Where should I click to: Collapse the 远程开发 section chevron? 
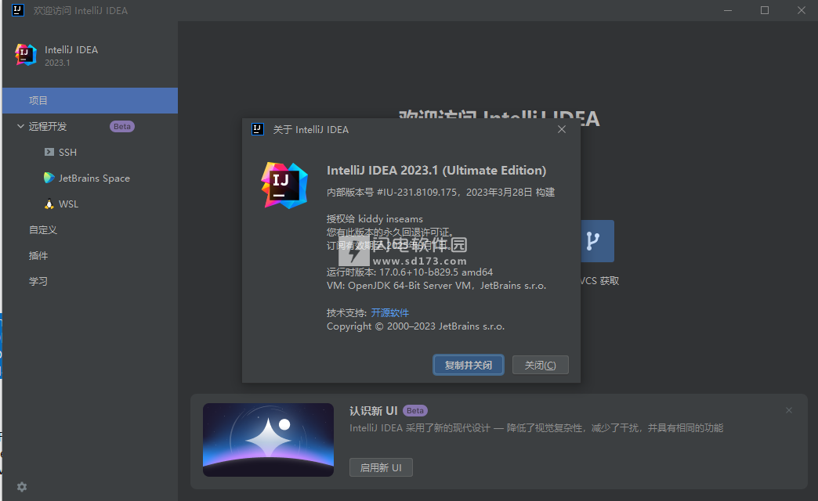click(x=20, y=126)
